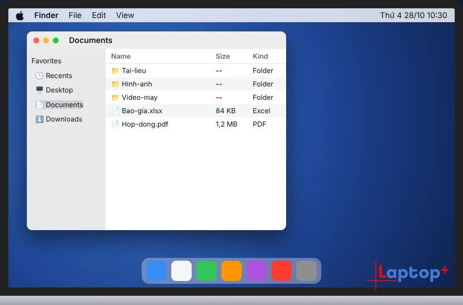Click the Downloads arrow icon
Viewport: 463px width, 305px height.
point(39,119)
